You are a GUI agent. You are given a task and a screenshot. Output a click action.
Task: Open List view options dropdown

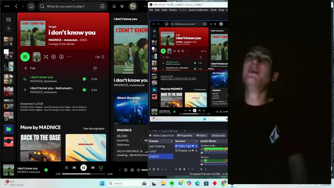click(100, 57)
